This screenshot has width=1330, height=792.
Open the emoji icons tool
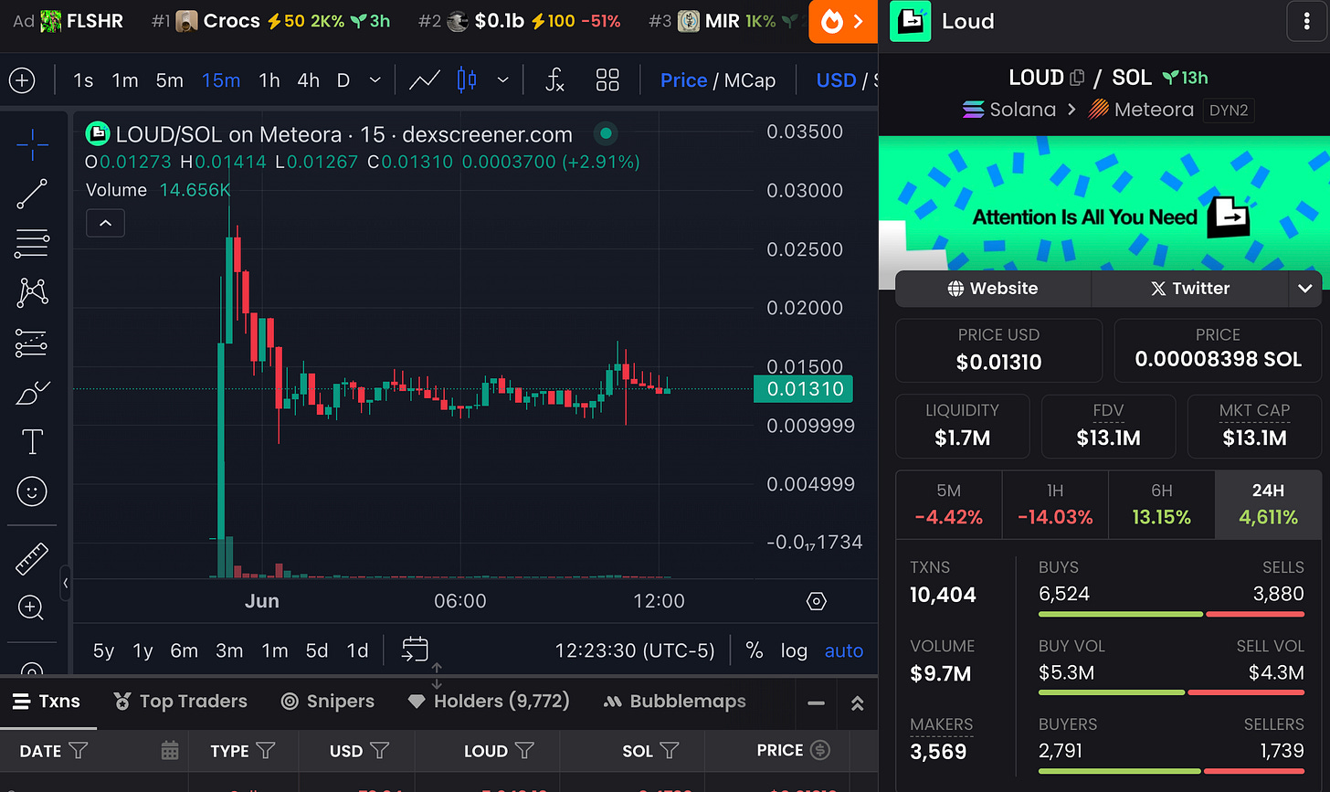point(32,491)
